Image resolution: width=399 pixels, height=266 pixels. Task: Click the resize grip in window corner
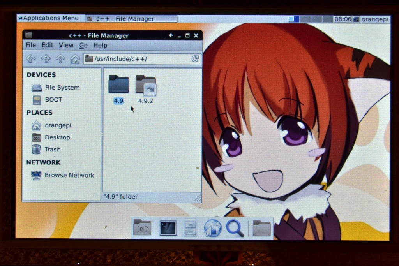click(198, 197)
